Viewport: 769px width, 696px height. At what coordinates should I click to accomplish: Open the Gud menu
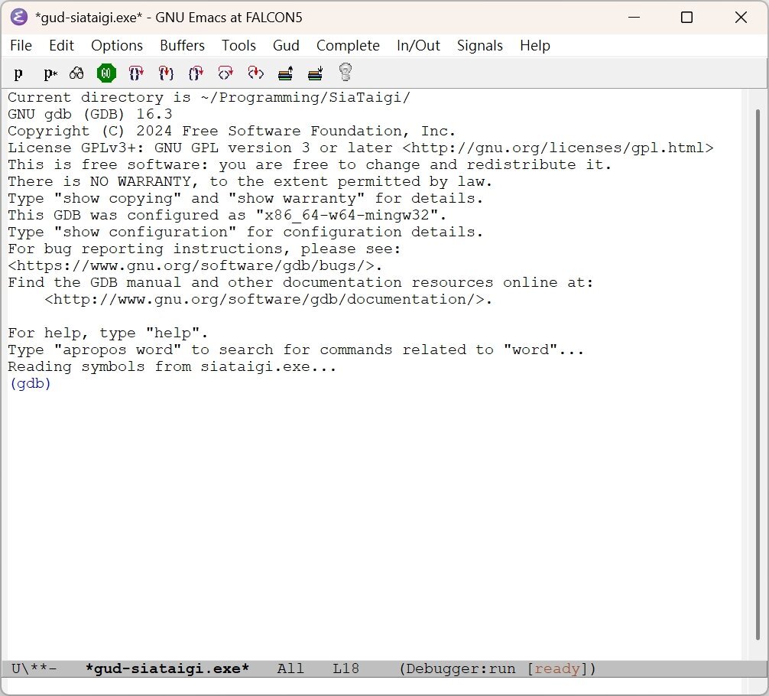[x=286, y=46]
